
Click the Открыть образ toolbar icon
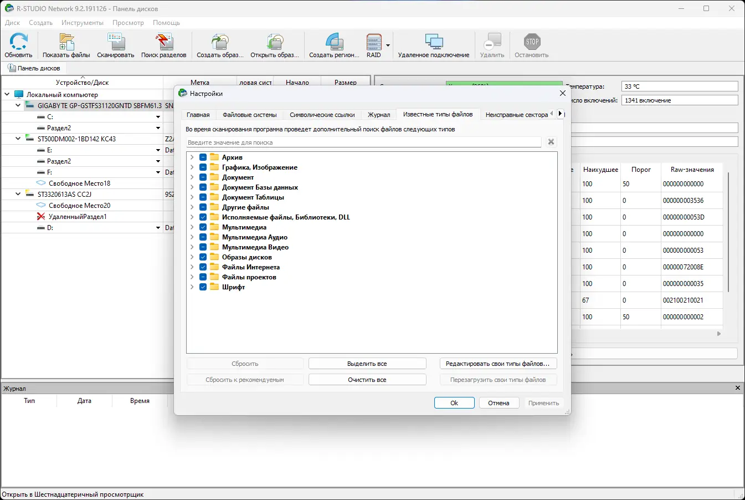pos(275,42)
